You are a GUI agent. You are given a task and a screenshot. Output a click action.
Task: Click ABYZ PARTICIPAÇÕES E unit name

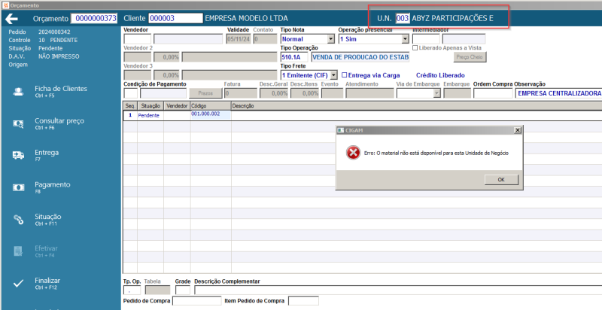point(452,18)
